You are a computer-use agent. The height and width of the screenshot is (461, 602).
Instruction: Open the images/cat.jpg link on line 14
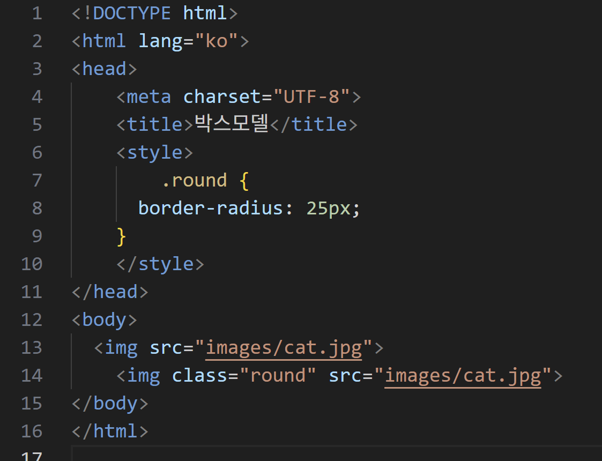pos(463,375)
